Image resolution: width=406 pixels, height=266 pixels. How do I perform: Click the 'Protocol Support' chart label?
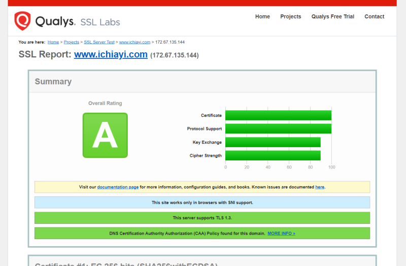[205, 129]
